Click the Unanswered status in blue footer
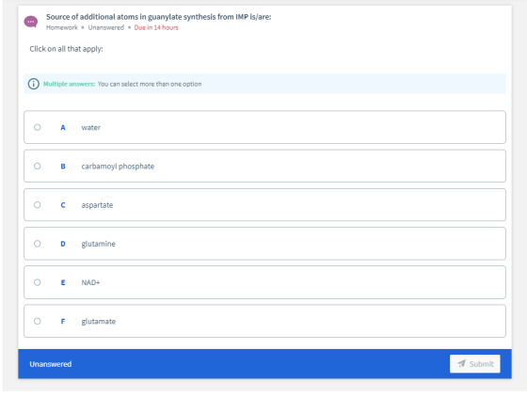 [51, 364]
